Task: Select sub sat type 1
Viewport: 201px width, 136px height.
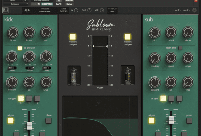Action: [x=163, y=98]
